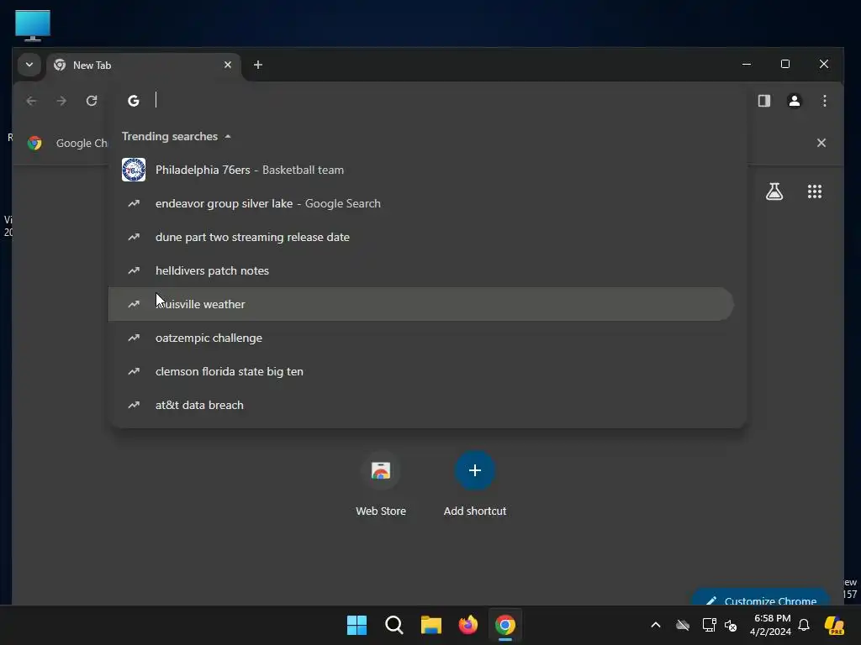Show hidden system tray icons
The width and height of the screenshot is (861, 645).
656,625
